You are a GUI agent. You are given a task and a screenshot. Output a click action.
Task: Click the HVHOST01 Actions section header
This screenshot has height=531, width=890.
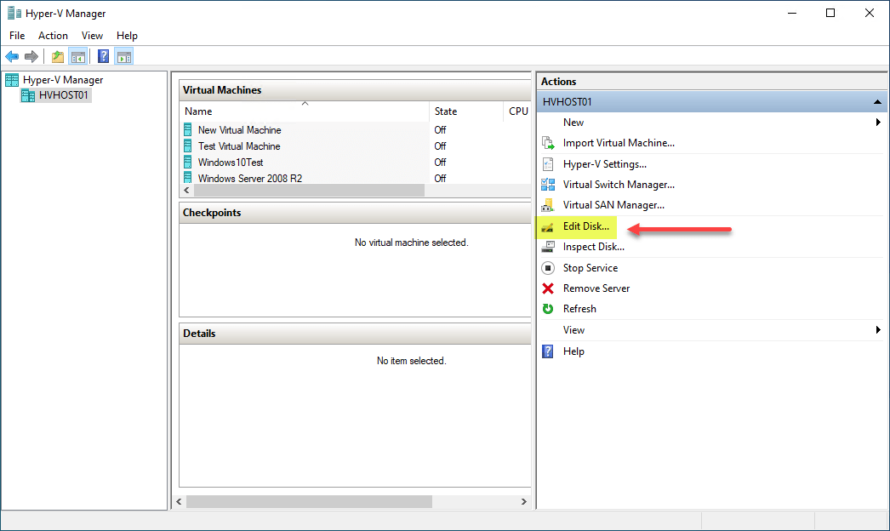[712, 101]
